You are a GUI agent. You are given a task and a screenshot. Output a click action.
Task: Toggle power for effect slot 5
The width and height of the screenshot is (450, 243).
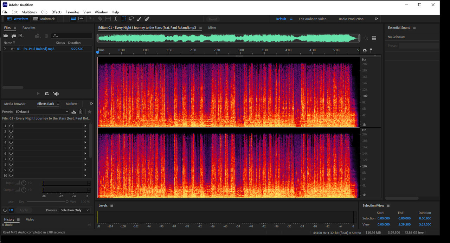click(x=11, y=148)
